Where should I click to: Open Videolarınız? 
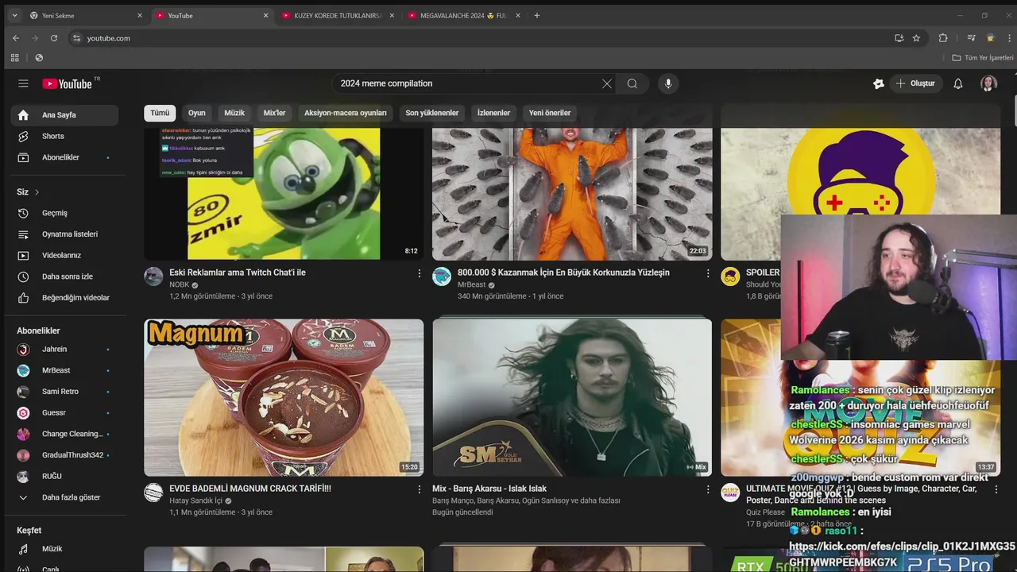[x=64, y=255]
